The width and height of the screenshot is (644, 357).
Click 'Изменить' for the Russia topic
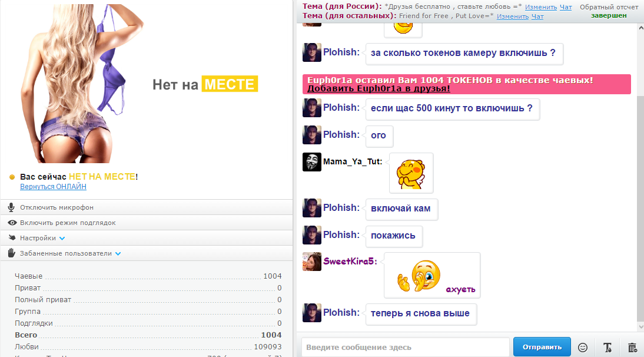pyautogui.click(x=541, y=7)
